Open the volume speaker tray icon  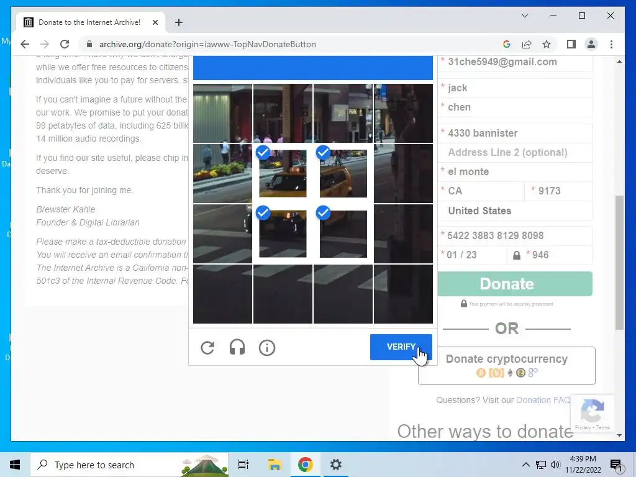click(x=555, y=465)
